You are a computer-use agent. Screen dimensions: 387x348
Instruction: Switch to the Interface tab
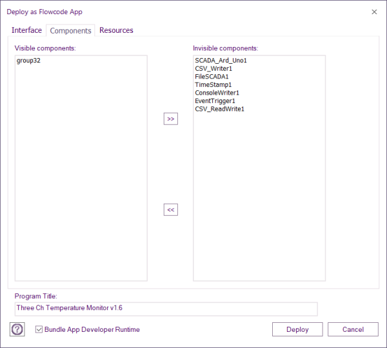[26, 30]
